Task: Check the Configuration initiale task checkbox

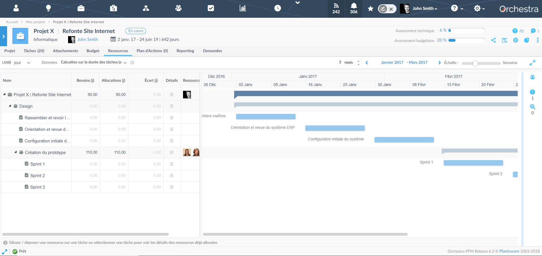Action: click(21, 141)
